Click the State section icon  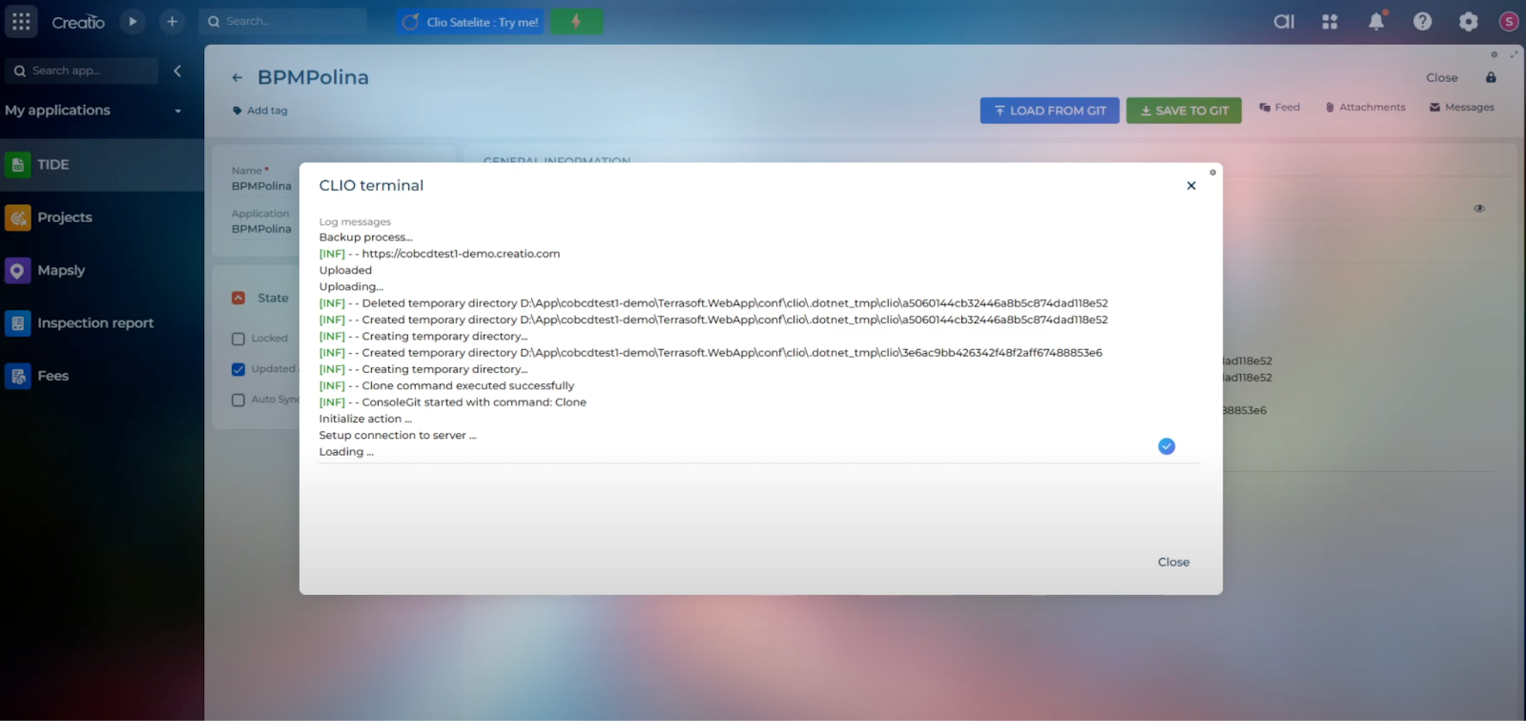coord(238,298)
